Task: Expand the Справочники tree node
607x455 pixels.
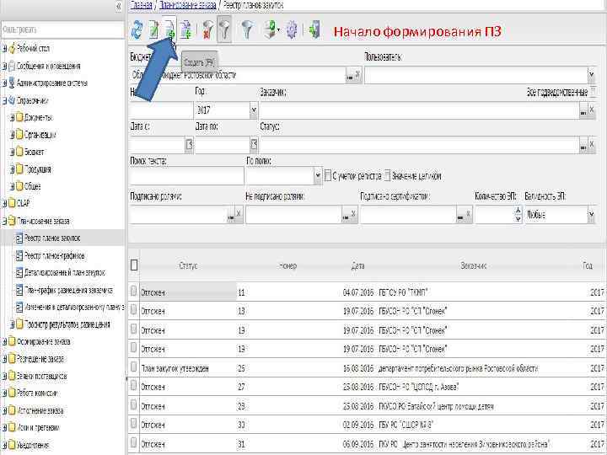Action: click(4, 101)
